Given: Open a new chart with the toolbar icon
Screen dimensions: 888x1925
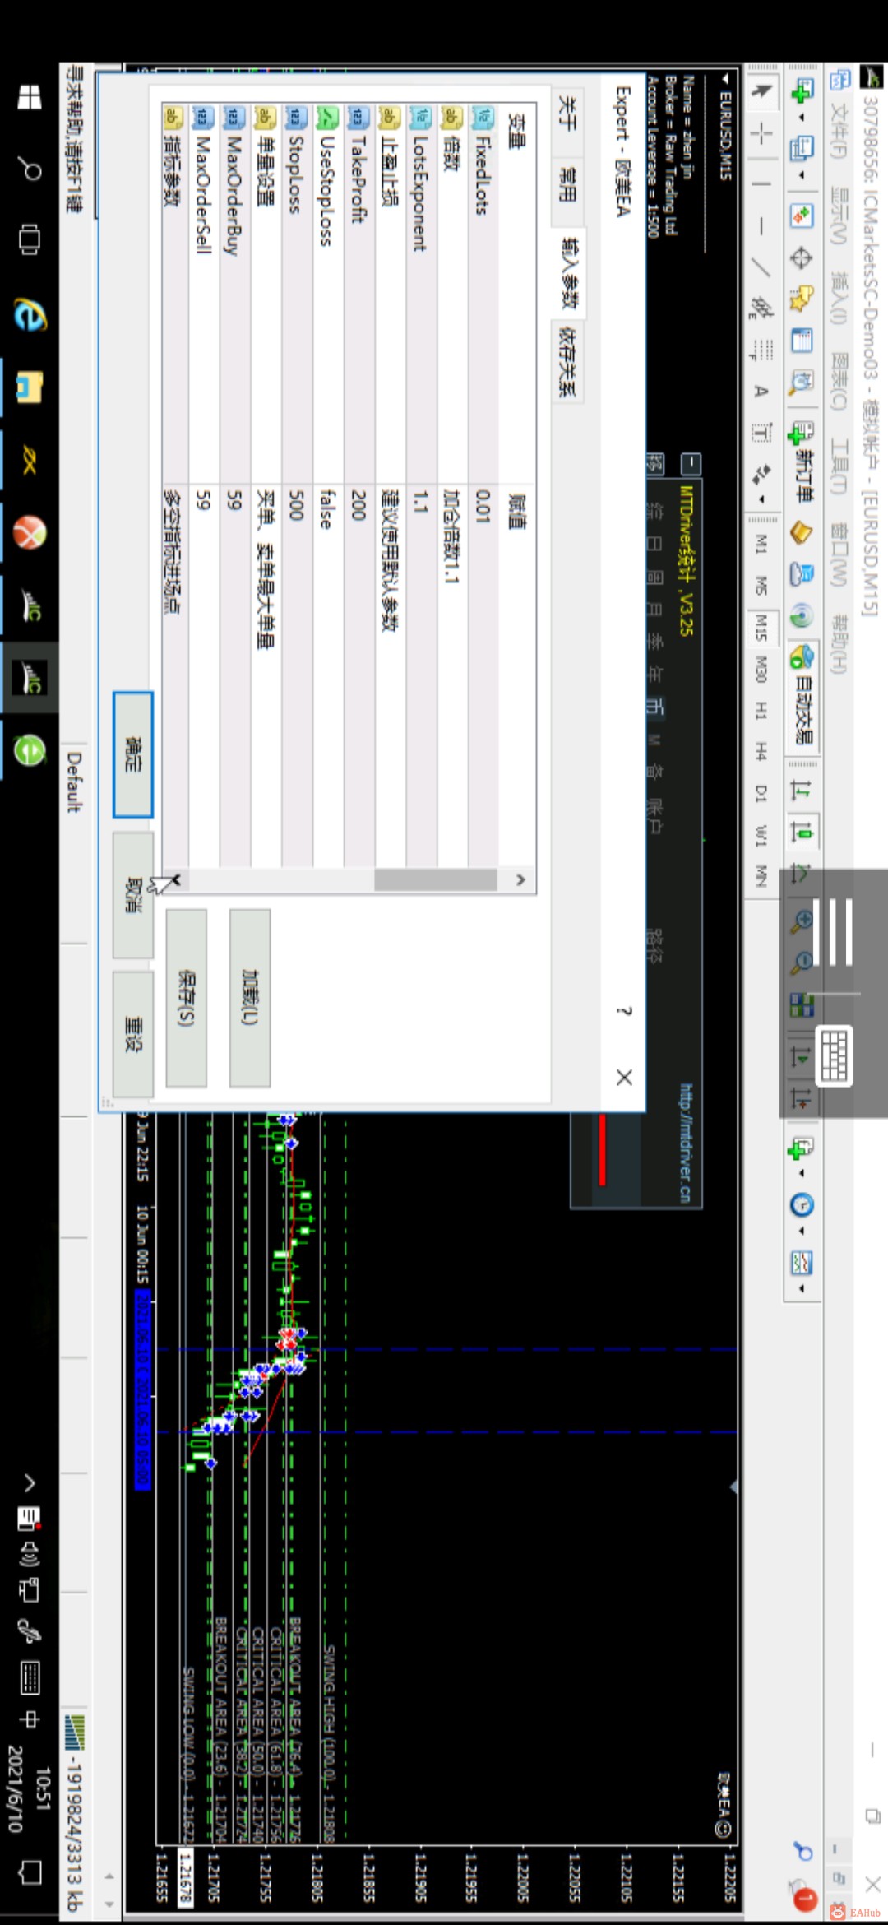Looking at the screenshot, I should [802, 90].
